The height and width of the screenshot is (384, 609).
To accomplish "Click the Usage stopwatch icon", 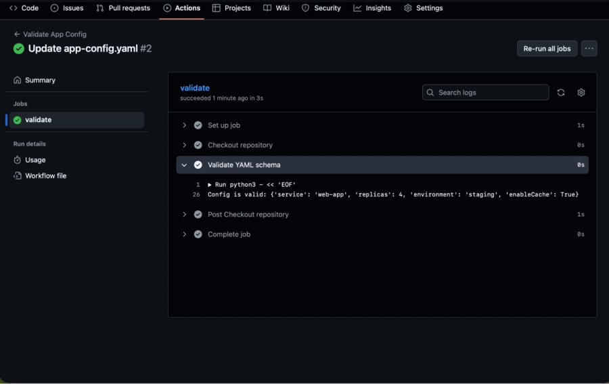I will click(17, 160).
